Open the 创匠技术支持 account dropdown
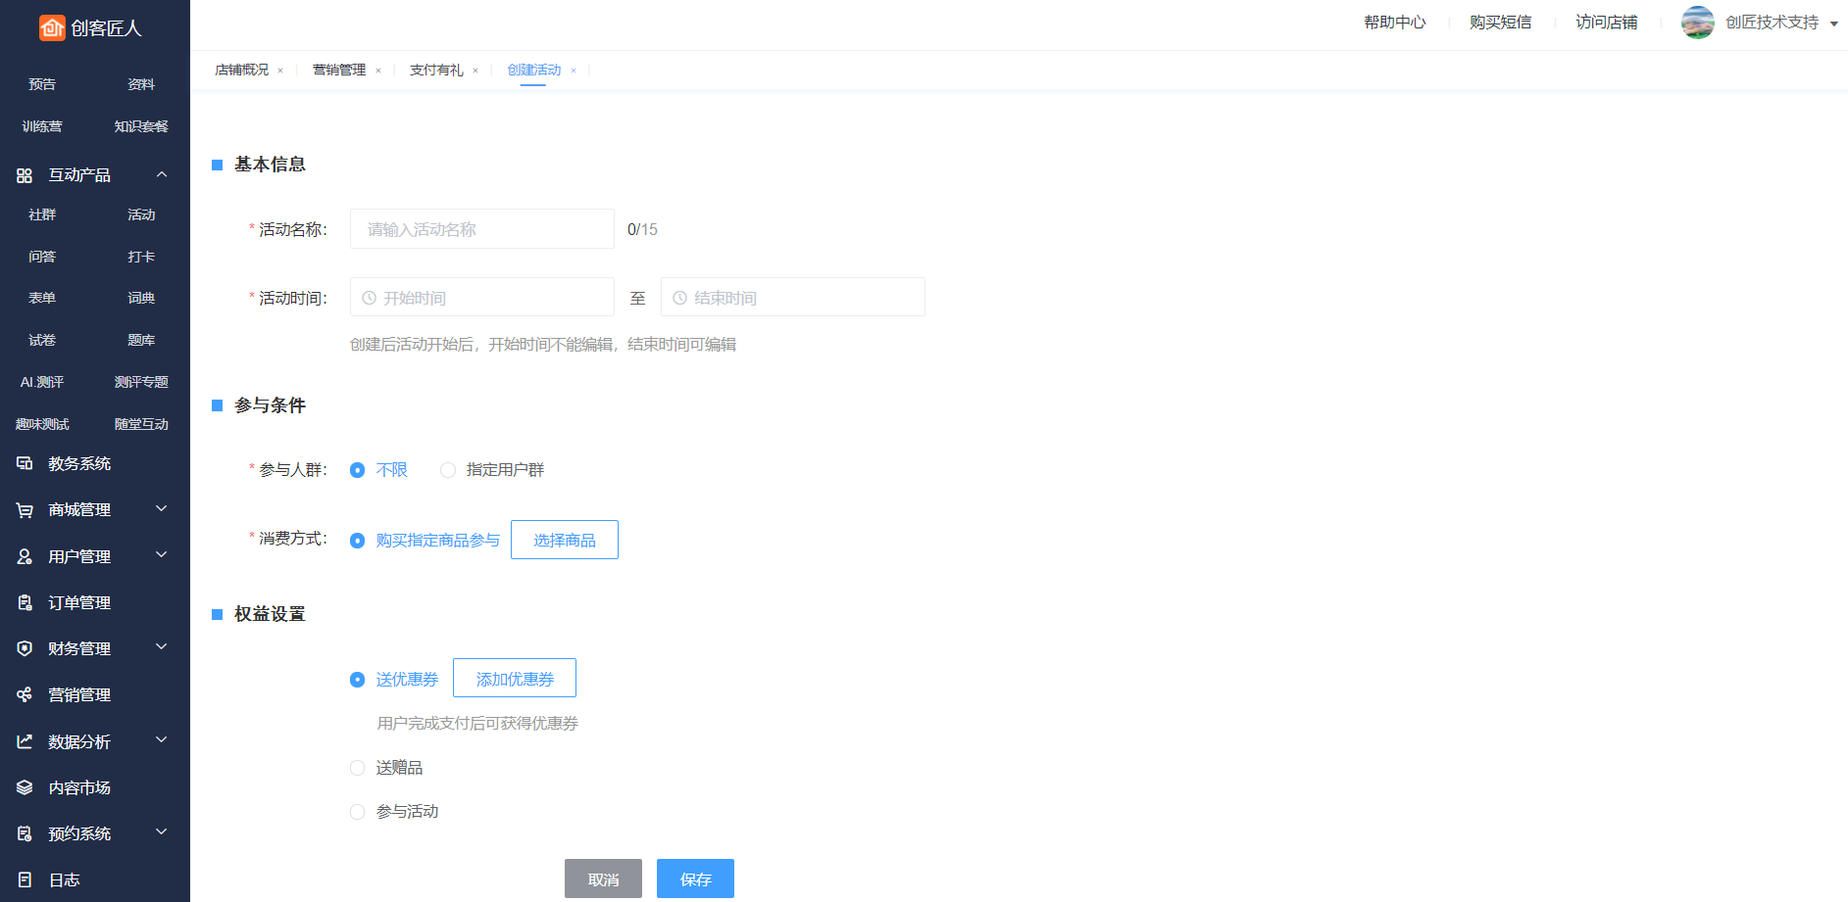This screenshot has width=1848, height=902. [x=1833, y=24]
